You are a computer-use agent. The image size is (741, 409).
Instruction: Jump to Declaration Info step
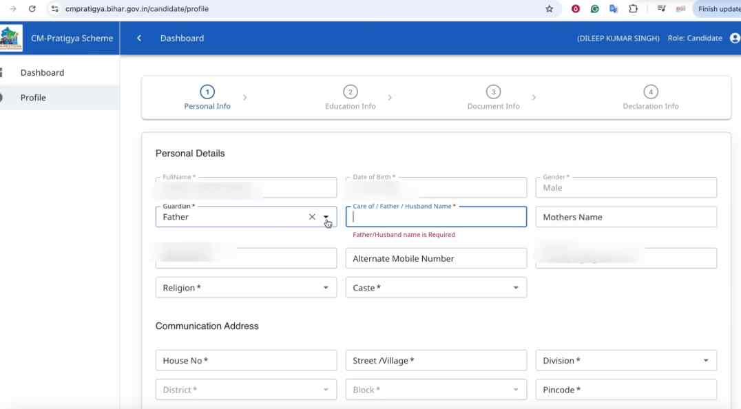point(650,98)
